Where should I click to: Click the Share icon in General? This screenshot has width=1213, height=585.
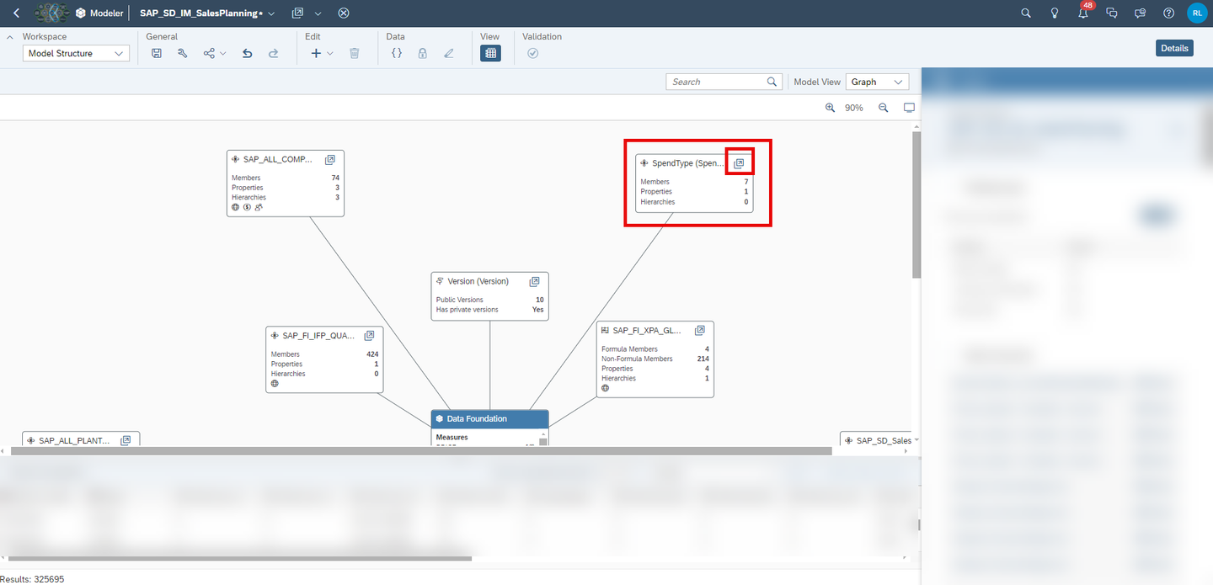point(209,53)
